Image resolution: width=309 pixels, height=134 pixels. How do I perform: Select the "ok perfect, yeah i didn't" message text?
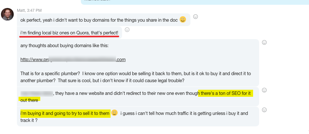[99, 20]
